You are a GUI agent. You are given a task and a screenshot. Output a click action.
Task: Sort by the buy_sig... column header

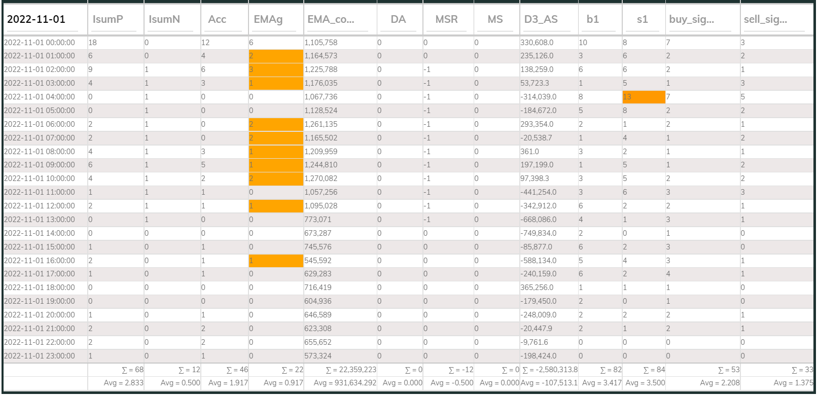point(703,19)
